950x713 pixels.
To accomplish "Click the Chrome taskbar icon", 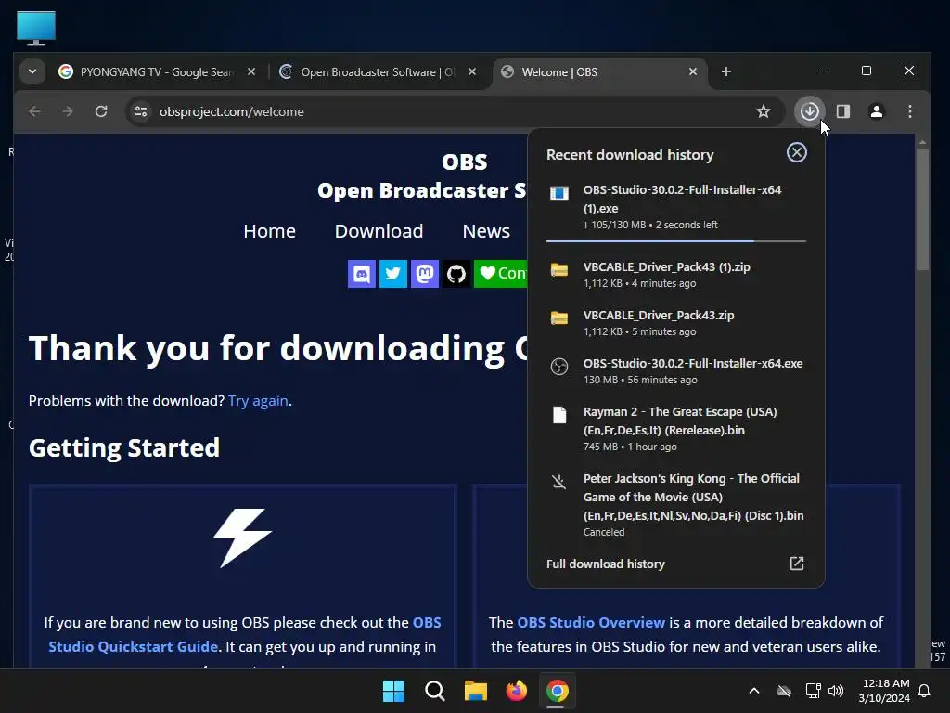I will (558, 691).
